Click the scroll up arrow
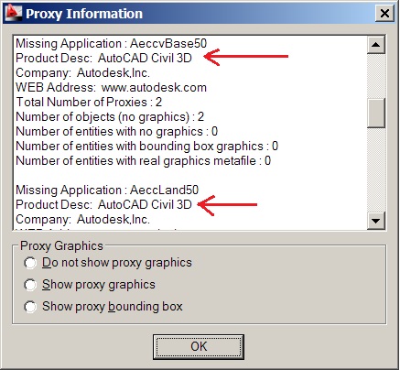Screen dimensions: 400x370 click(x=375, y=45)
